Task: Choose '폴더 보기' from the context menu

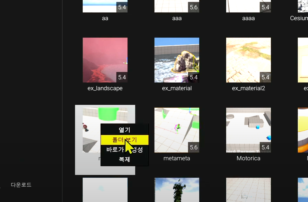Action: click(125, 140)
